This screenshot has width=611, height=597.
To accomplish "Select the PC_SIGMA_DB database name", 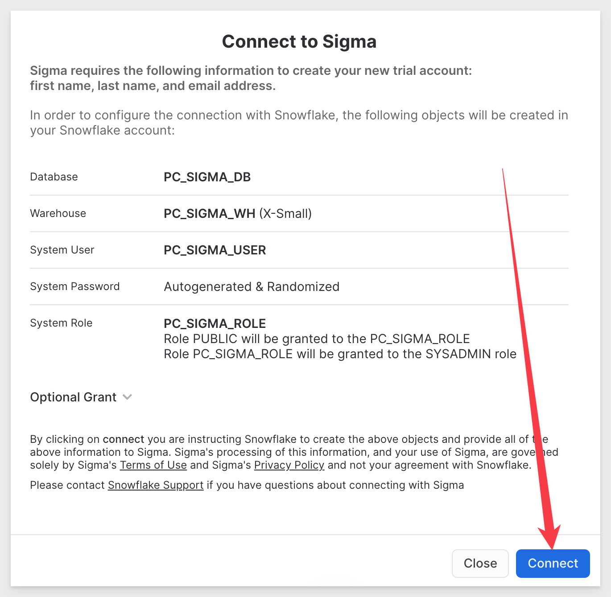I will coord(207,177).
